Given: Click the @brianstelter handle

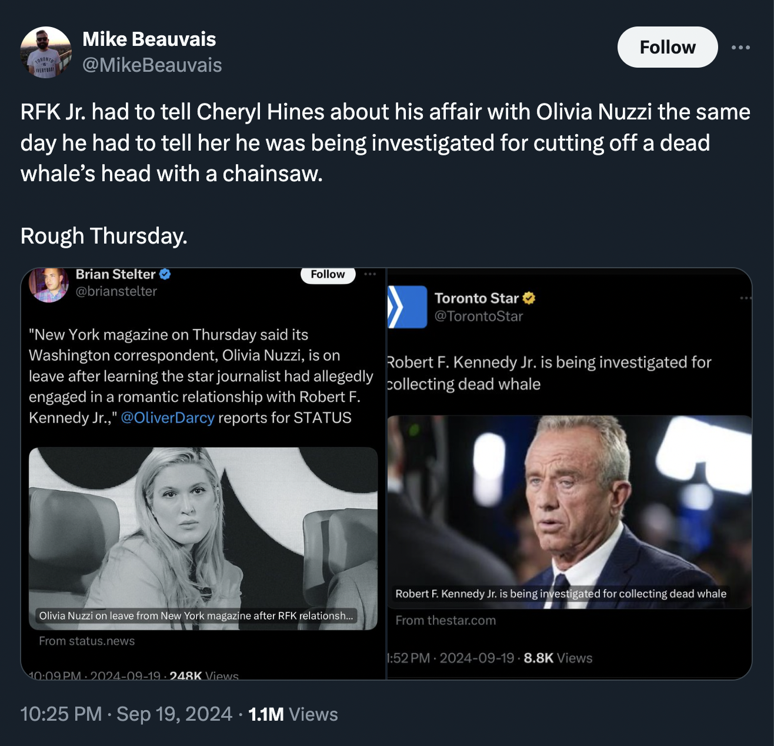Looking at the screenshot, I should [x=116, y=289].
